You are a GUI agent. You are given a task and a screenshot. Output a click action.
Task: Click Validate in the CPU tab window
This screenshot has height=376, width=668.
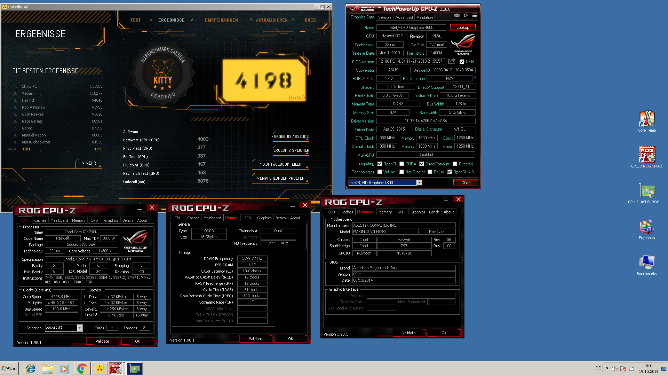click(x=102, y=341)
